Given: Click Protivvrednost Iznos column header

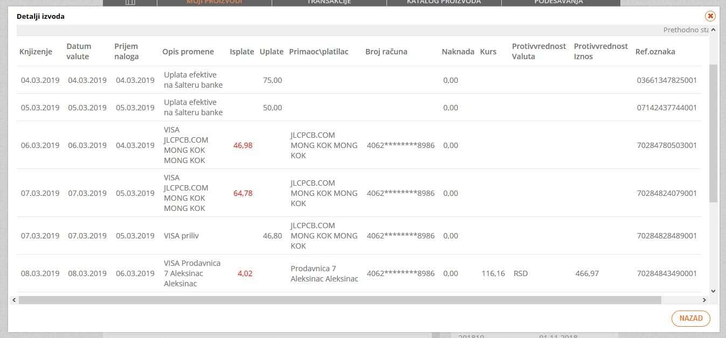Looking at the screenshot, I should tap(601, 51).
